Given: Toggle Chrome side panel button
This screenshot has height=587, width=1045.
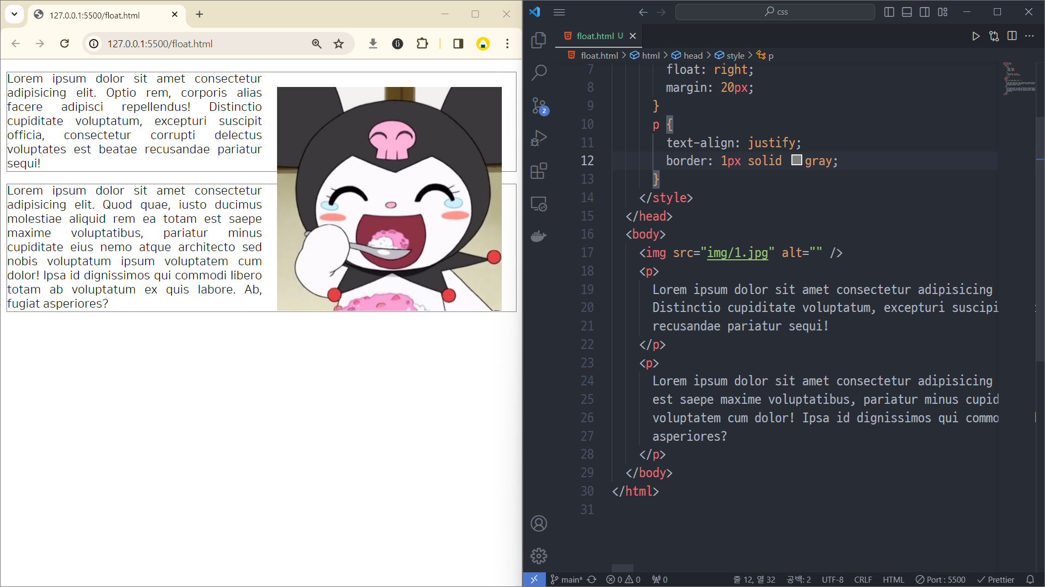Looking at the screenshot, I should 458,43.
